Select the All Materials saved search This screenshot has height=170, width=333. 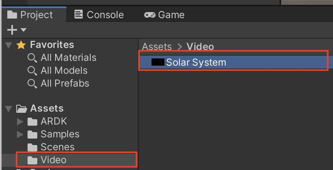62,58
